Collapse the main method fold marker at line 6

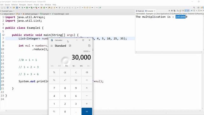[x=4, y=35]
